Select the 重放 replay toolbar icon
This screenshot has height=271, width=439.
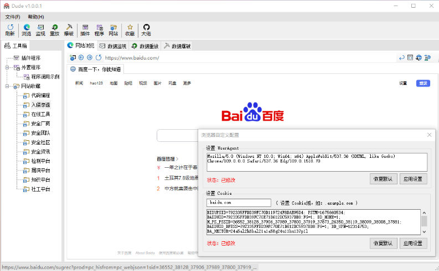click(55, 30)
